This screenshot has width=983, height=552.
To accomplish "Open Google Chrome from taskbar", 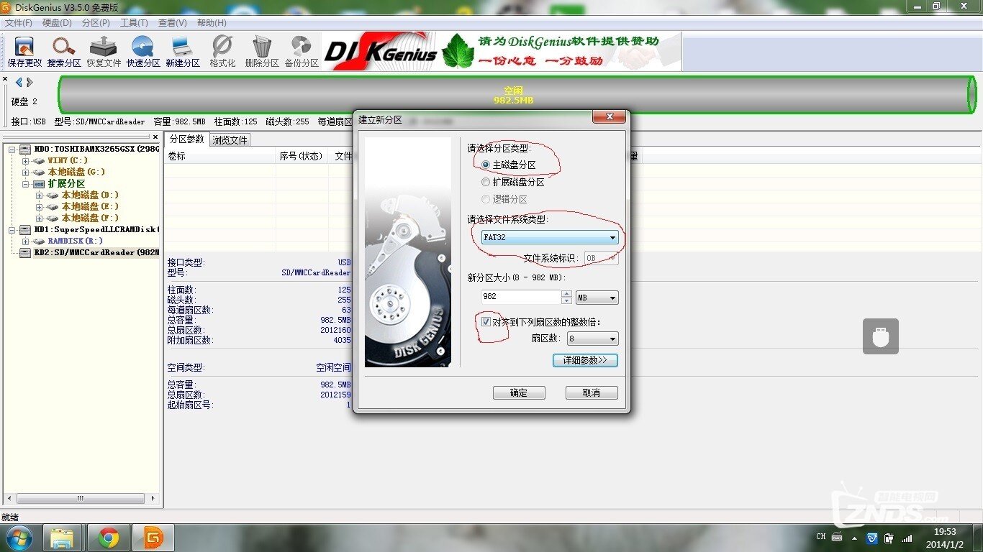I will [109, 538].
